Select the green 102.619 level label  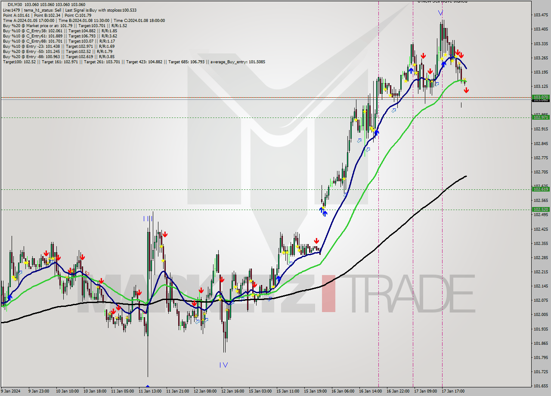click(541, 189)
